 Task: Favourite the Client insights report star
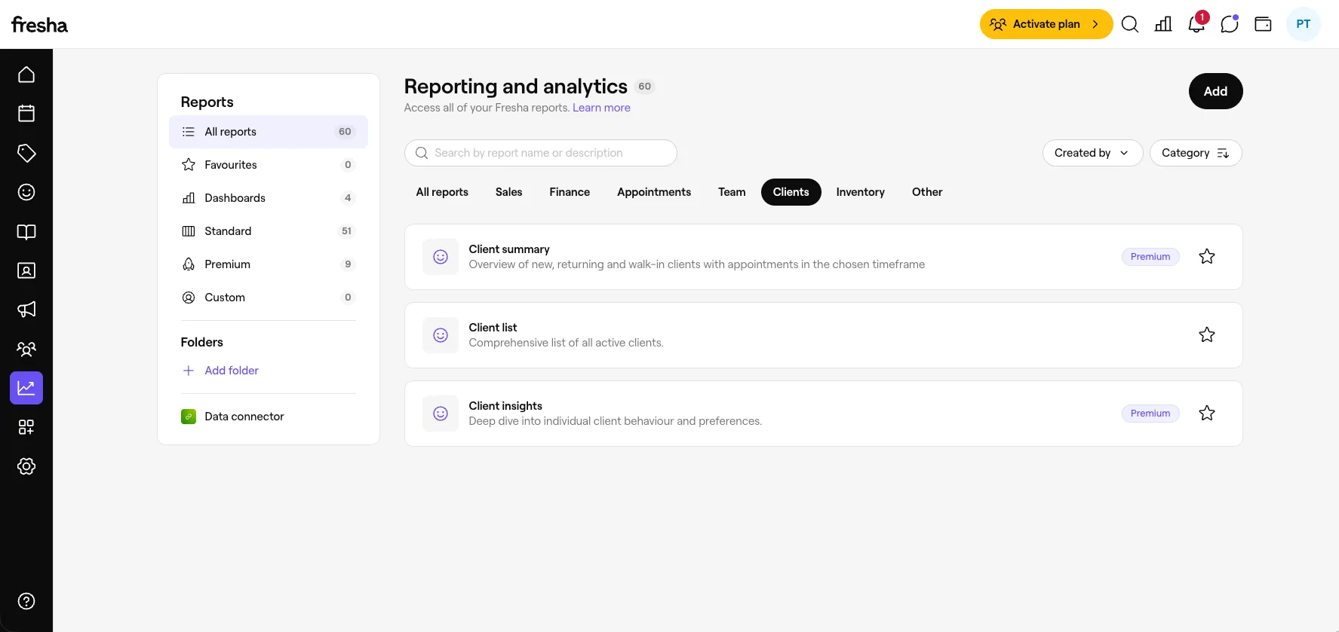(1207, 413)
